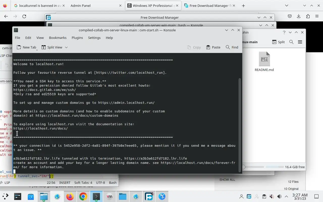Click the Dolphin window help question mark
The image size is (323, 202).
tap(284, 32)
